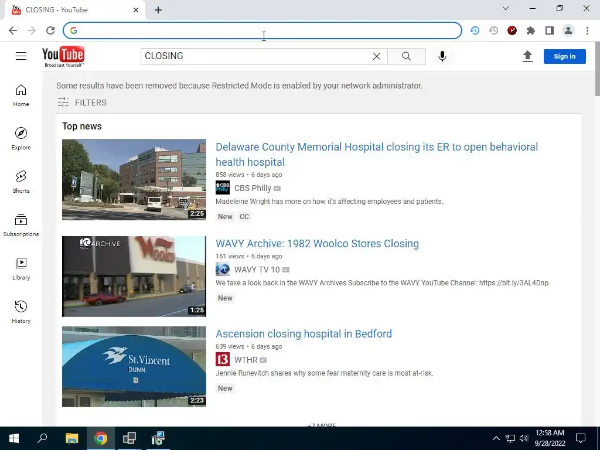The height and width of the screenshot is (450, 600).
Task: Play the Delaware hospital video thumbnail
Action: pos(134,180)
